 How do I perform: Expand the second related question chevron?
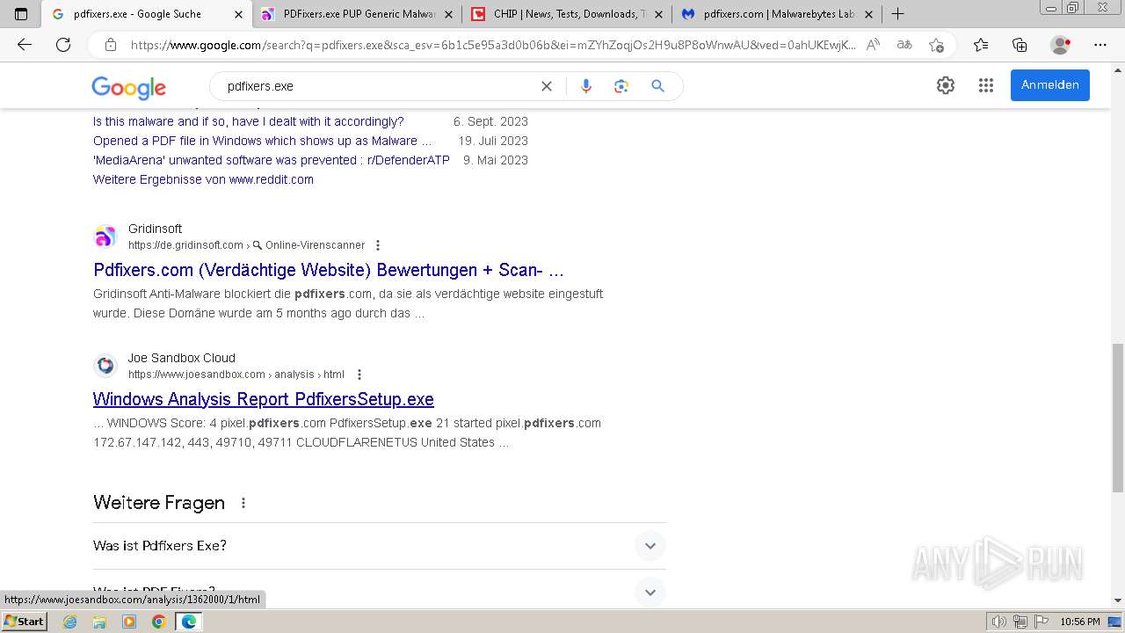click(650, 592)
